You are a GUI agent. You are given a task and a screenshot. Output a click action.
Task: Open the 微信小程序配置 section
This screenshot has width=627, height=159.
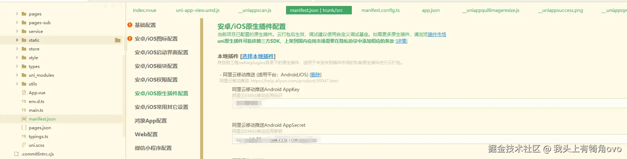click(x=153, y=148)
